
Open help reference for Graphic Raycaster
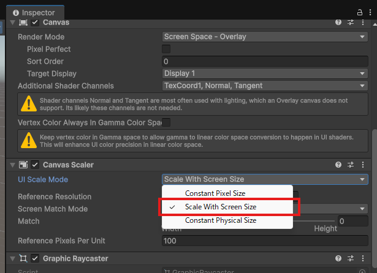point(338,258)
